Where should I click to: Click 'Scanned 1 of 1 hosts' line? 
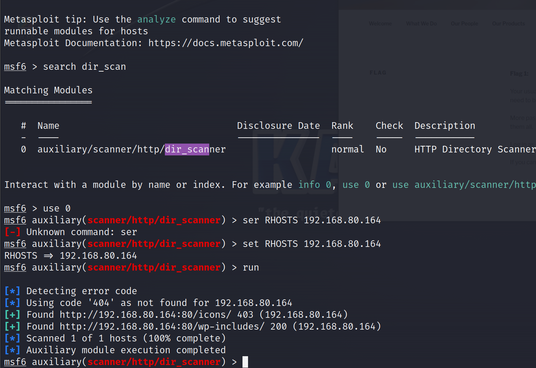pos(126,338)
